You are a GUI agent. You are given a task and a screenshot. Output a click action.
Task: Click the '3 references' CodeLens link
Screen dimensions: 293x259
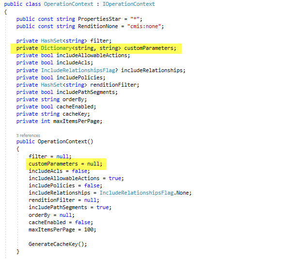[x=28, y=136]
